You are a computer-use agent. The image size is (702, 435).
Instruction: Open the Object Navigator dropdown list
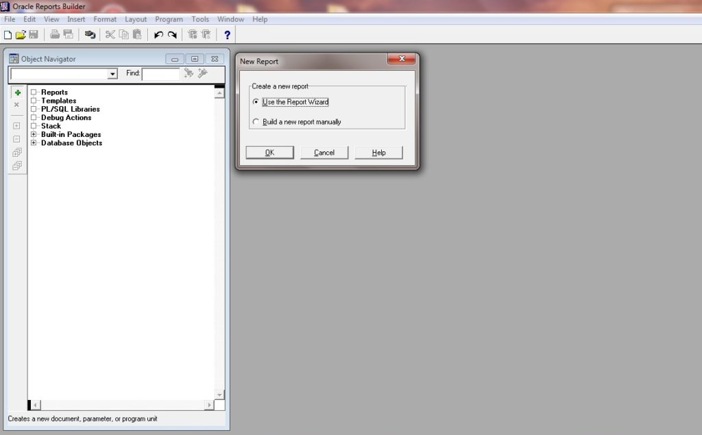tap(114, 73)
